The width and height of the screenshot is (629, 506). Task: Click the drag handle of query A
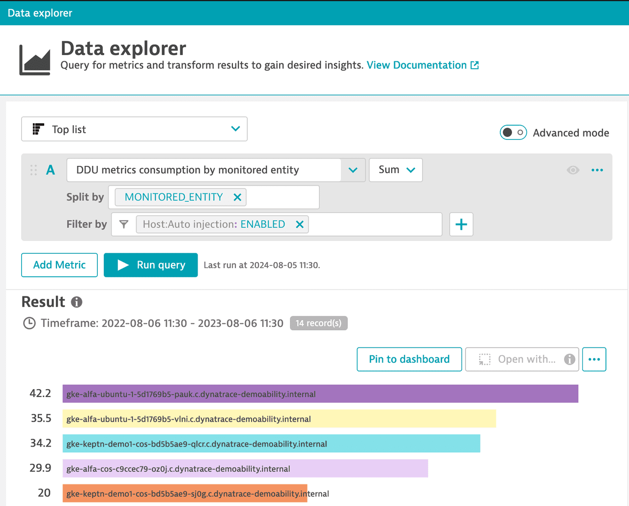point(33,170)
